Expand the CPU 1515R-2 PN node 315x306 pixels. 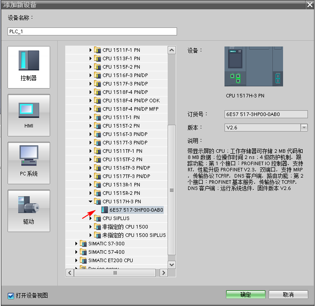tap(91, 193)
